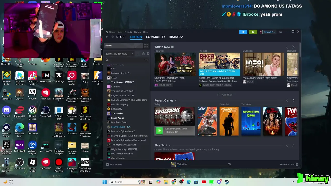Open VALORANT desktop shortcut
The width and height of the screenshot is (331, 186).
pos(46,164)
